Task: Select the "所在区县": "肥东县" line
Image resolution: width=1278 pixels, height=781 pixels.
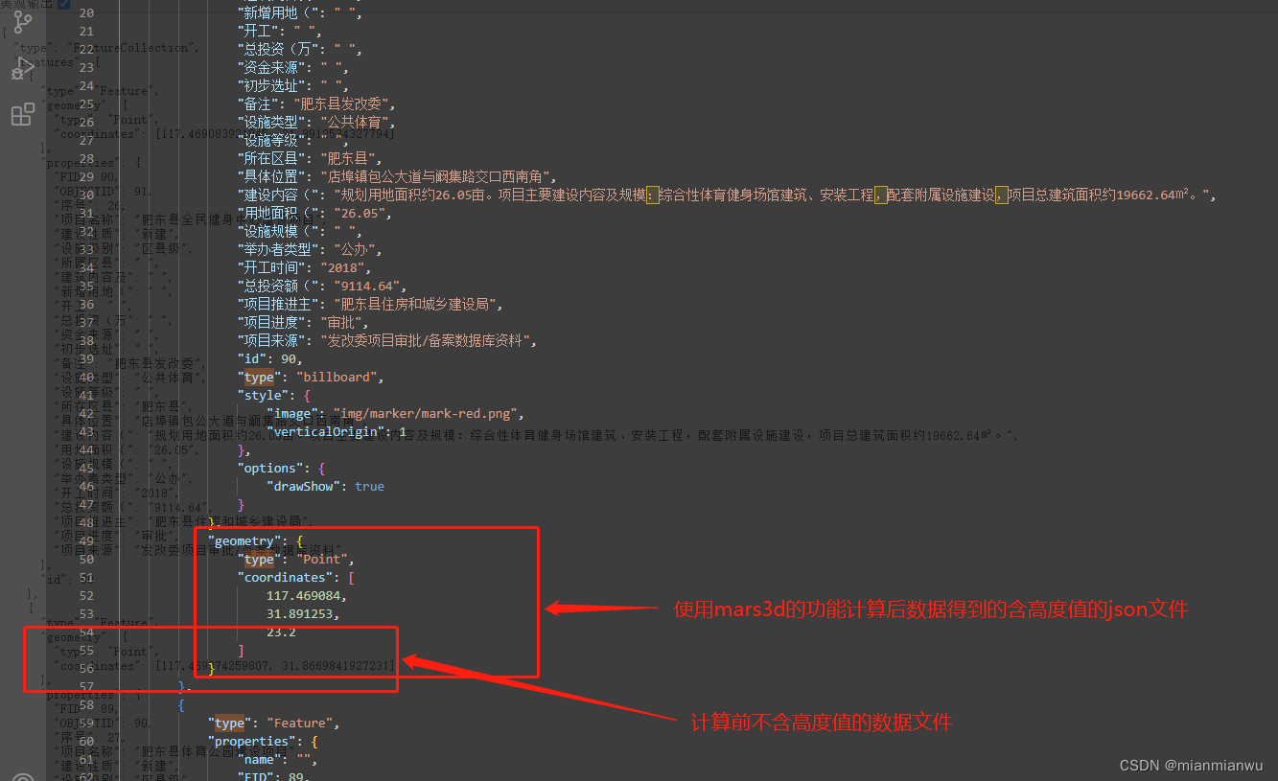Action: (310, 158)
